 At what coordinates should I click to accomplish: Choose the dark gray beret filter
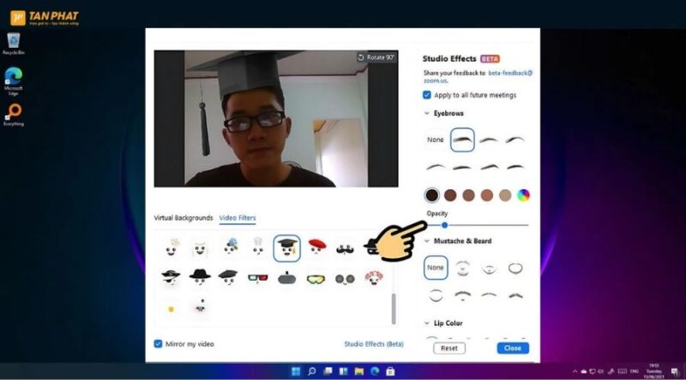point(228,277)
